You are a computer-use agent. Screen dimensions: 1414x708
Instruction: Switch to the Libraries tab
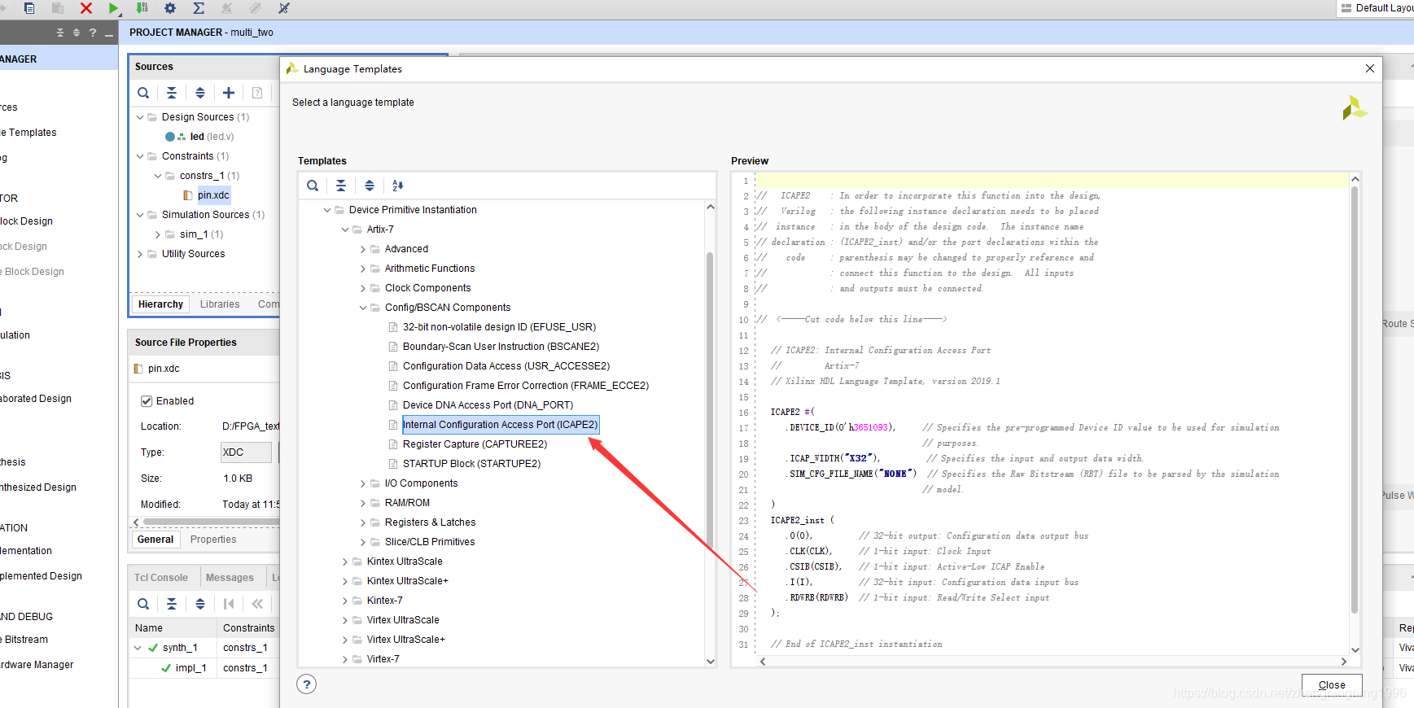(x=220, y=304)
